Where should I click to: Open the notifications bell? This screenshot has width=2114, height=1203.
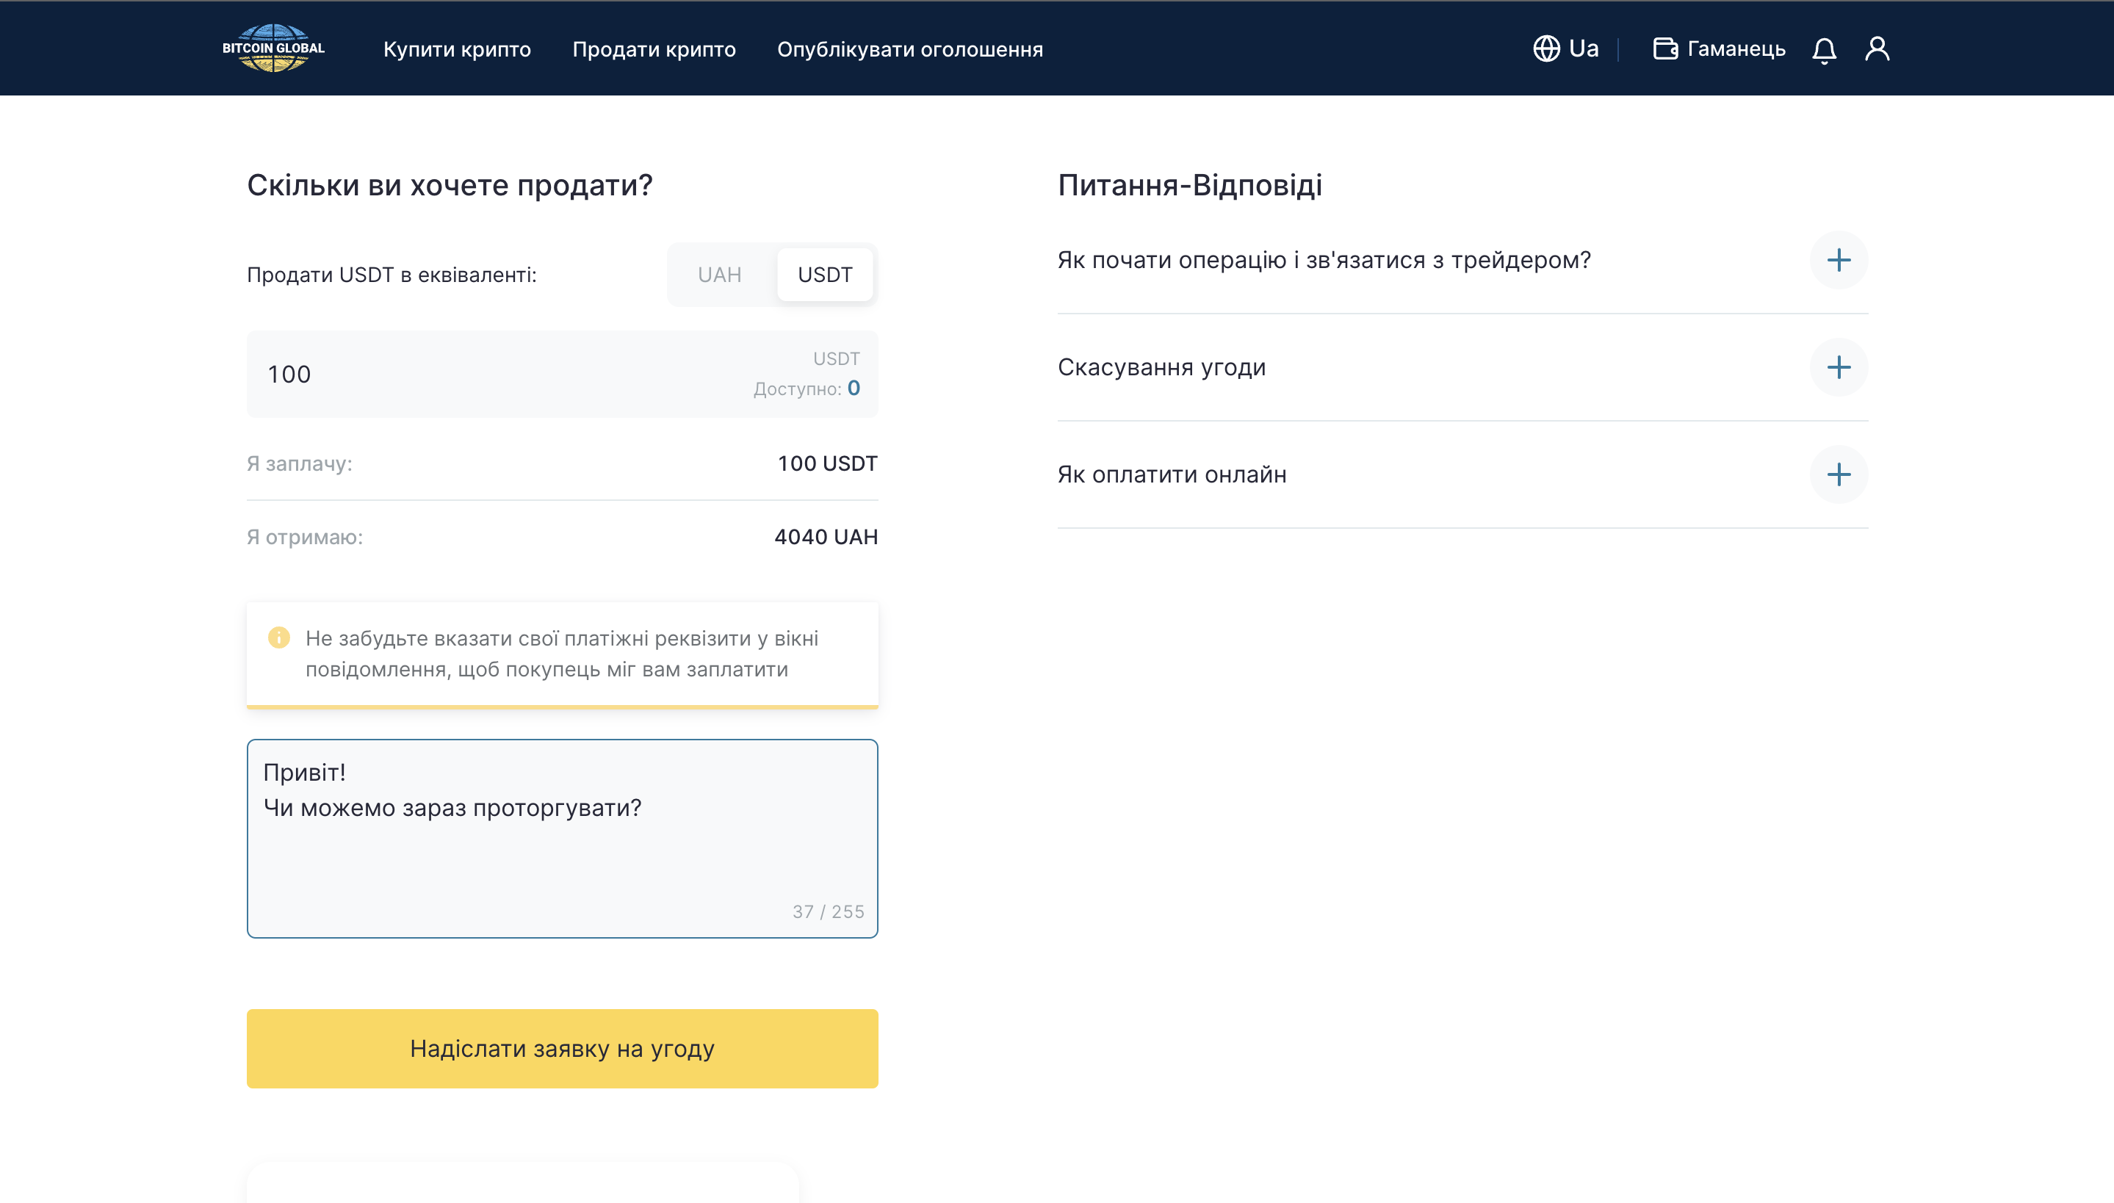click(1824, 50)
